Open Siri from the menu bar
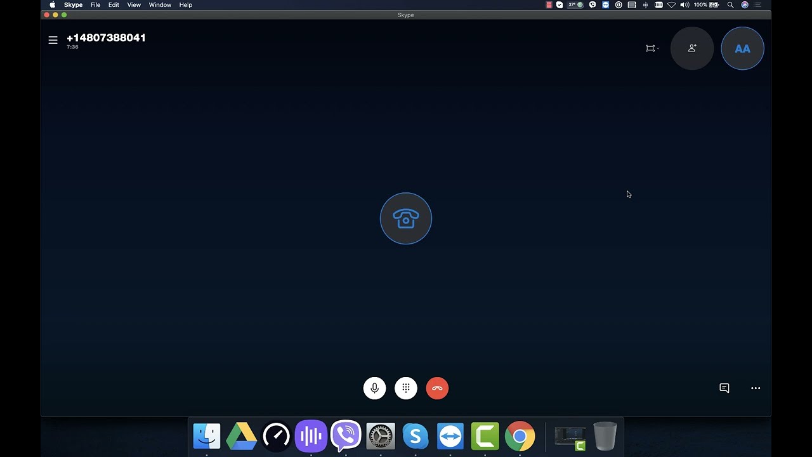The image size is (812, 457). pos(745,4)
